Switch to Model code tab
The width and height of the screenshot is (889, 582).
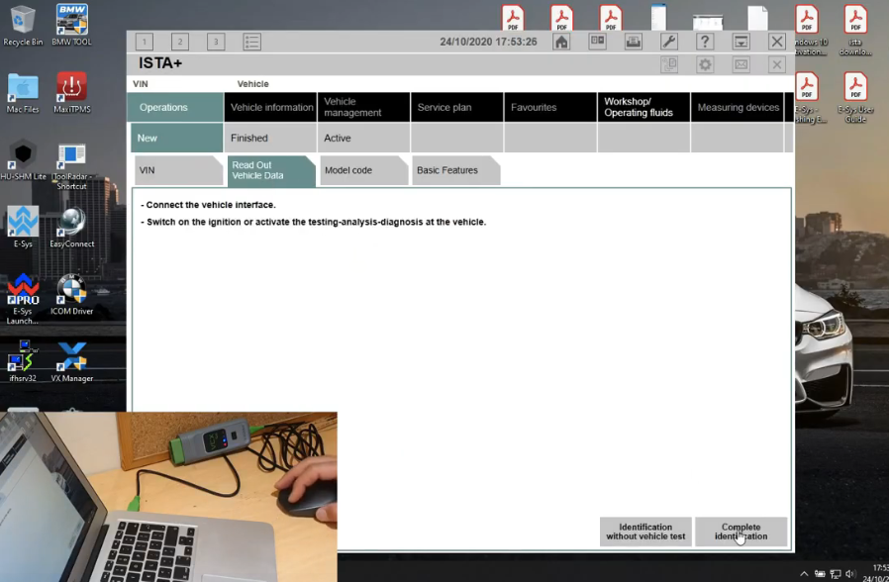pyautogui.click(x=363, y=170)
